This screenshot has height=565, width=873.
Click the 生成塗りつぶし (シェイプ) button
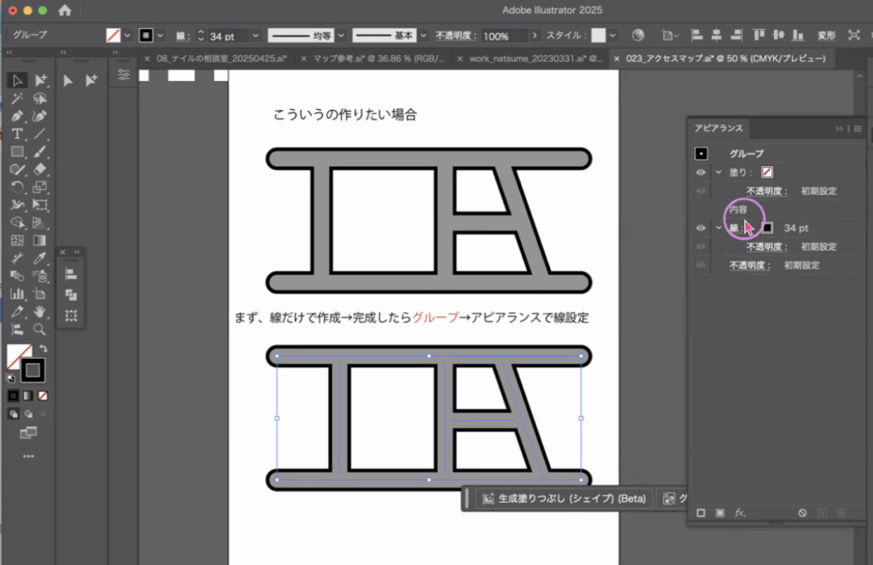coord(564,499)
